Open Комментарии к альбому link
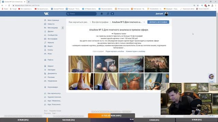218x122 pixels. coord(136,51)
